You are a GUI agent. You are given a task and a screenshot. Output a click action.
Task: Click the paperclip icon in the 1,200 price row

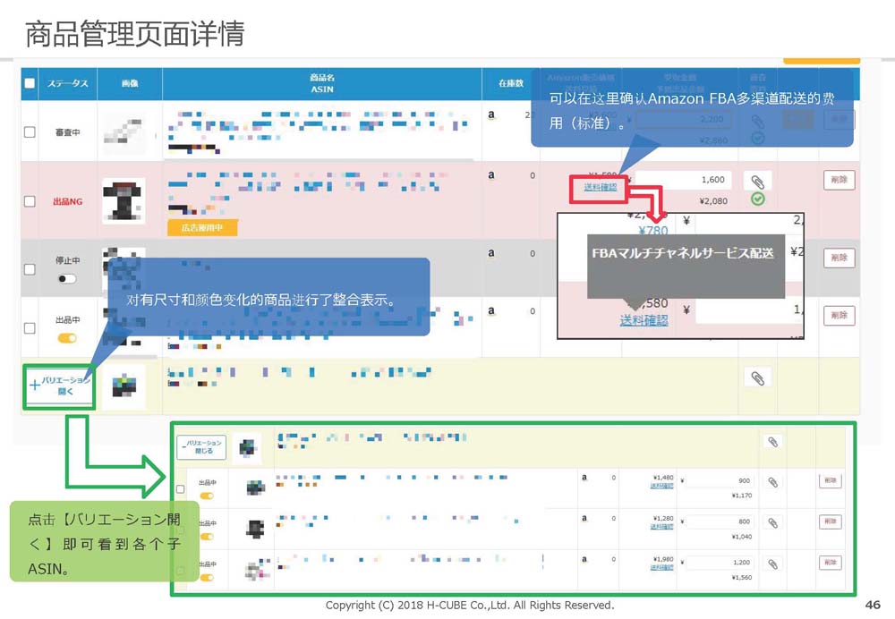773,564
